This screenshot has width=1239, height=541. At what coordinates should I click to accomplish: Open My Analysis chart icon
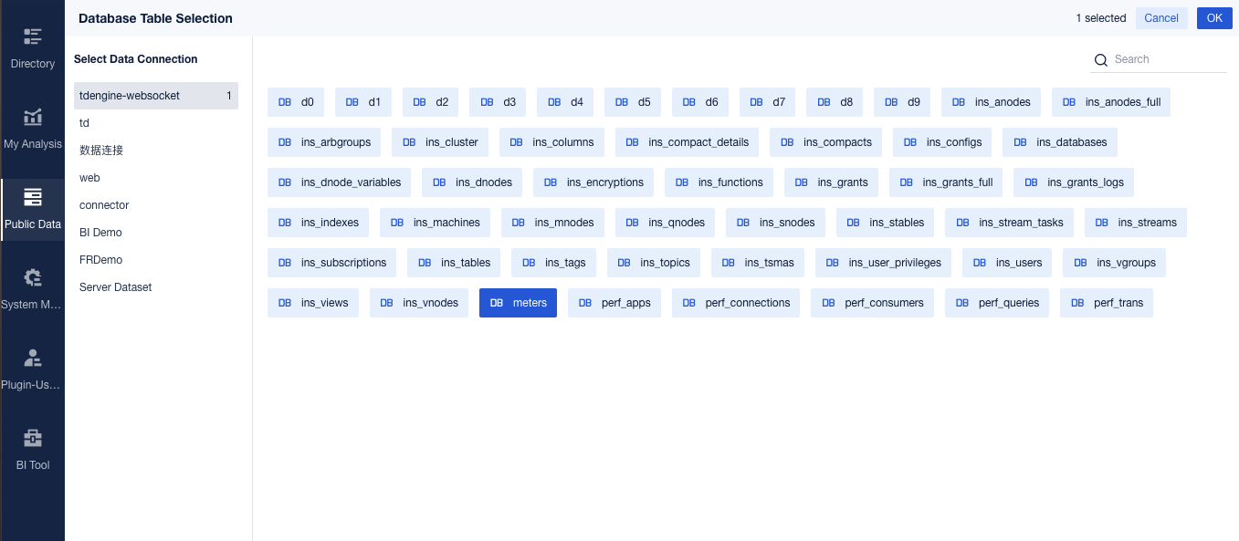click(33, 117)
